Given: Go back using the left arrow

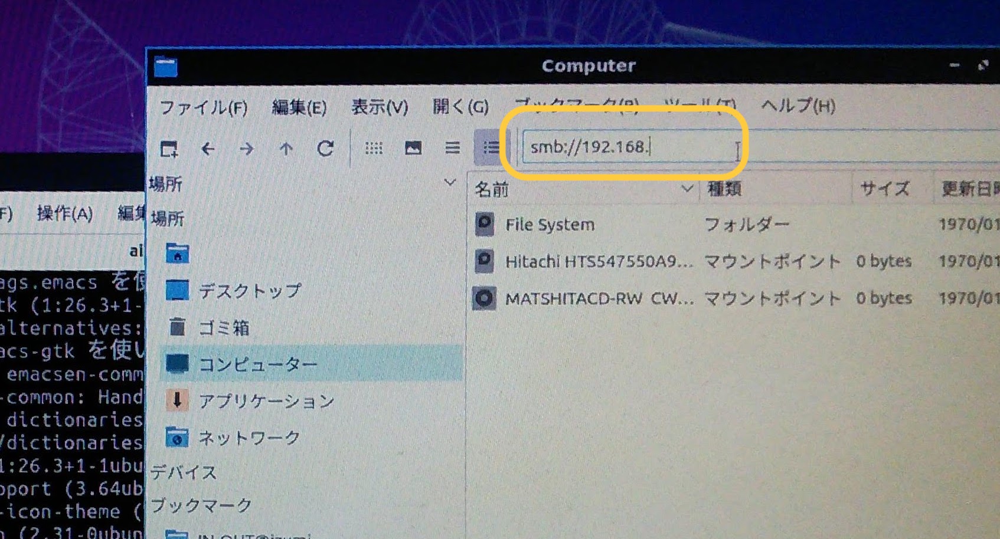Looking at the screenshot, I should pyautogui.click(x=208, y=149).
